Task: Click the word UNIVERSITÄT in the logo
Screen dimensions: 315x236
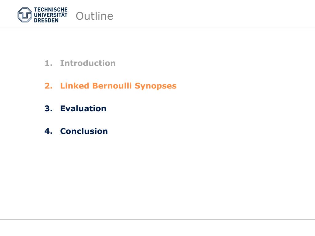Action: 51,15
